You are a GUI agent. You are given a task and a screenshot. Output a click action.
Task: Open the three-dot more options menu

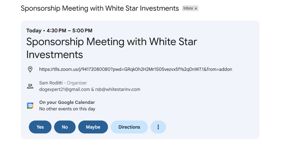(158, 127)
